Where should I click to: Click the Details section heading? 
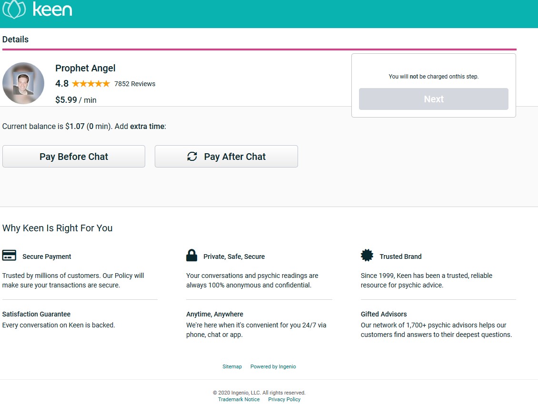pyautogui.click(x=15, y=40)
